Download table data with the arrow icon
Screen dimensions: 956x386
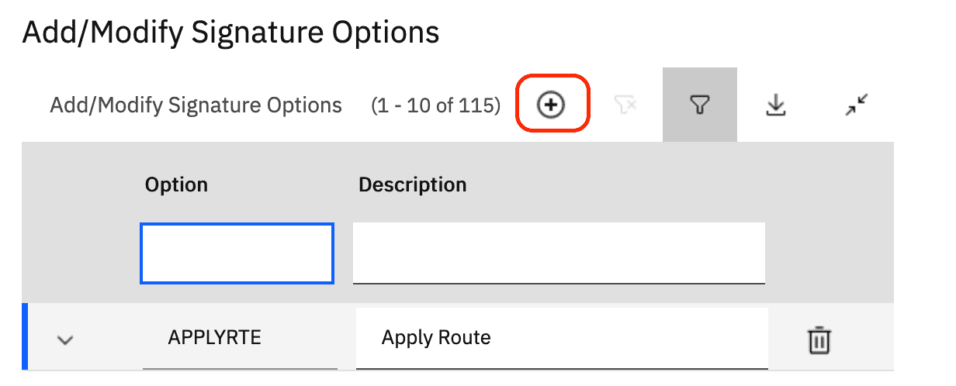pyautogui.click(x=775, y=105)
